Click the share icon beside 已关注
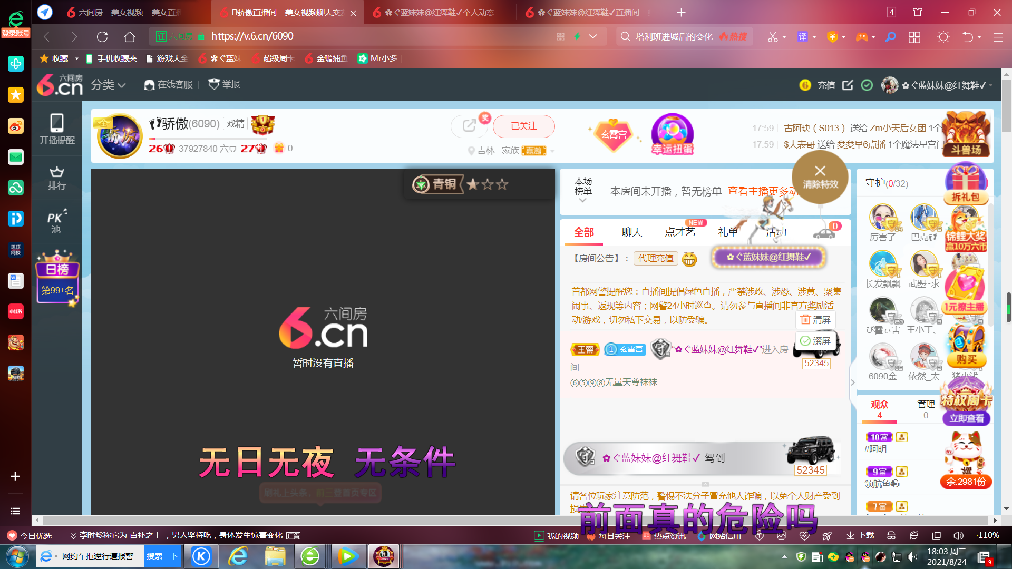The image size is (1012, 569). 469,126
